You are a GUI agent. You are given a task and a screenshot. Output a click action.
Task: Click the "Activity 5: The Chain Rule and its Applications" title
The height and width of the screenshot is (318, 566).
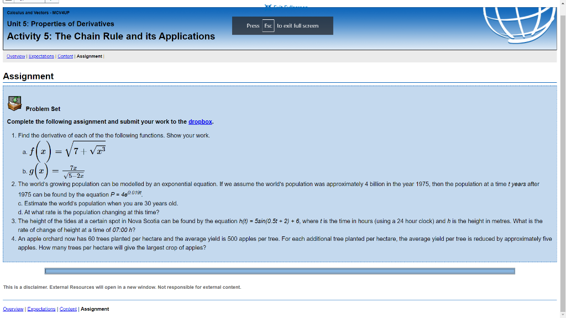(x=111, y=36)
